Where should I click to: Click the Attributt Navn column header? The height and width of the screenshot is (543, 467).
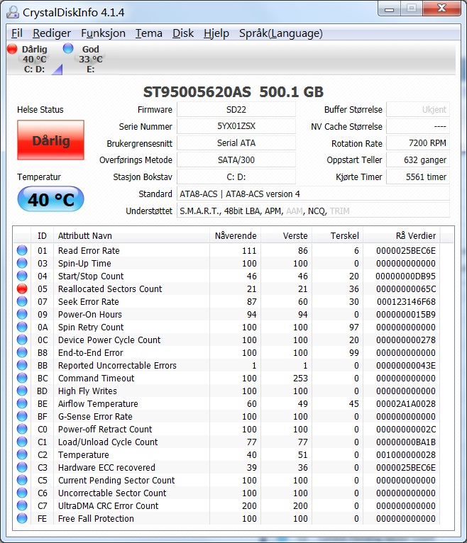[132, 235]
